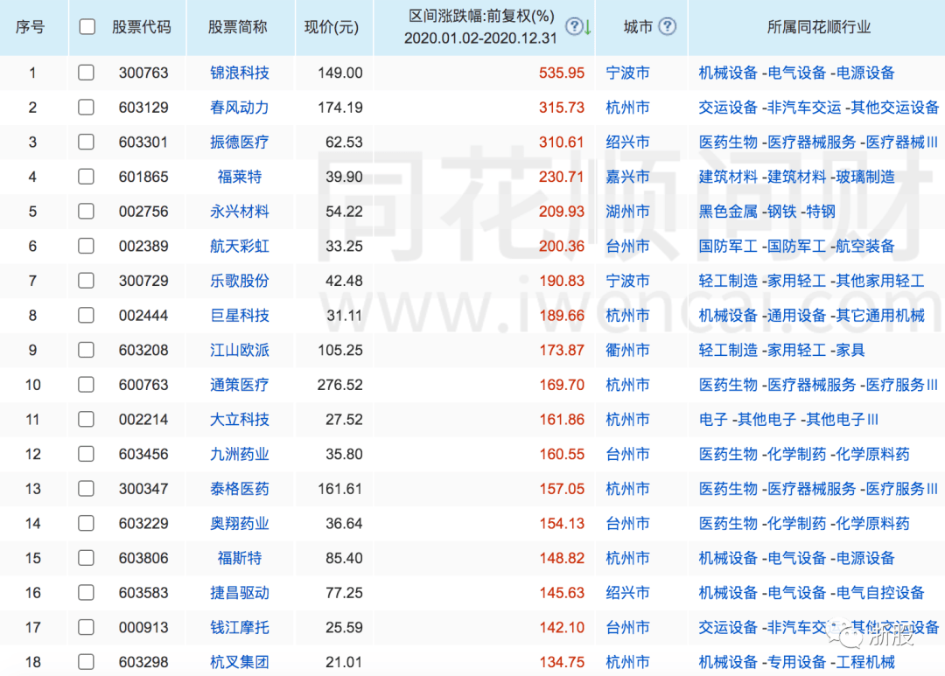Click the question mark icon next to 城市

(x=668, y=27)
